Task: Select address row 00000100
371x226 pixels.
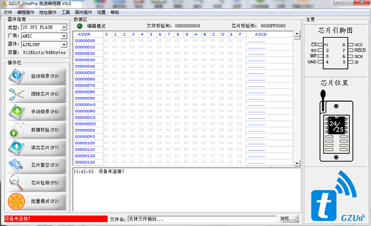Action: pyautogui.click(x=85, y=143)
